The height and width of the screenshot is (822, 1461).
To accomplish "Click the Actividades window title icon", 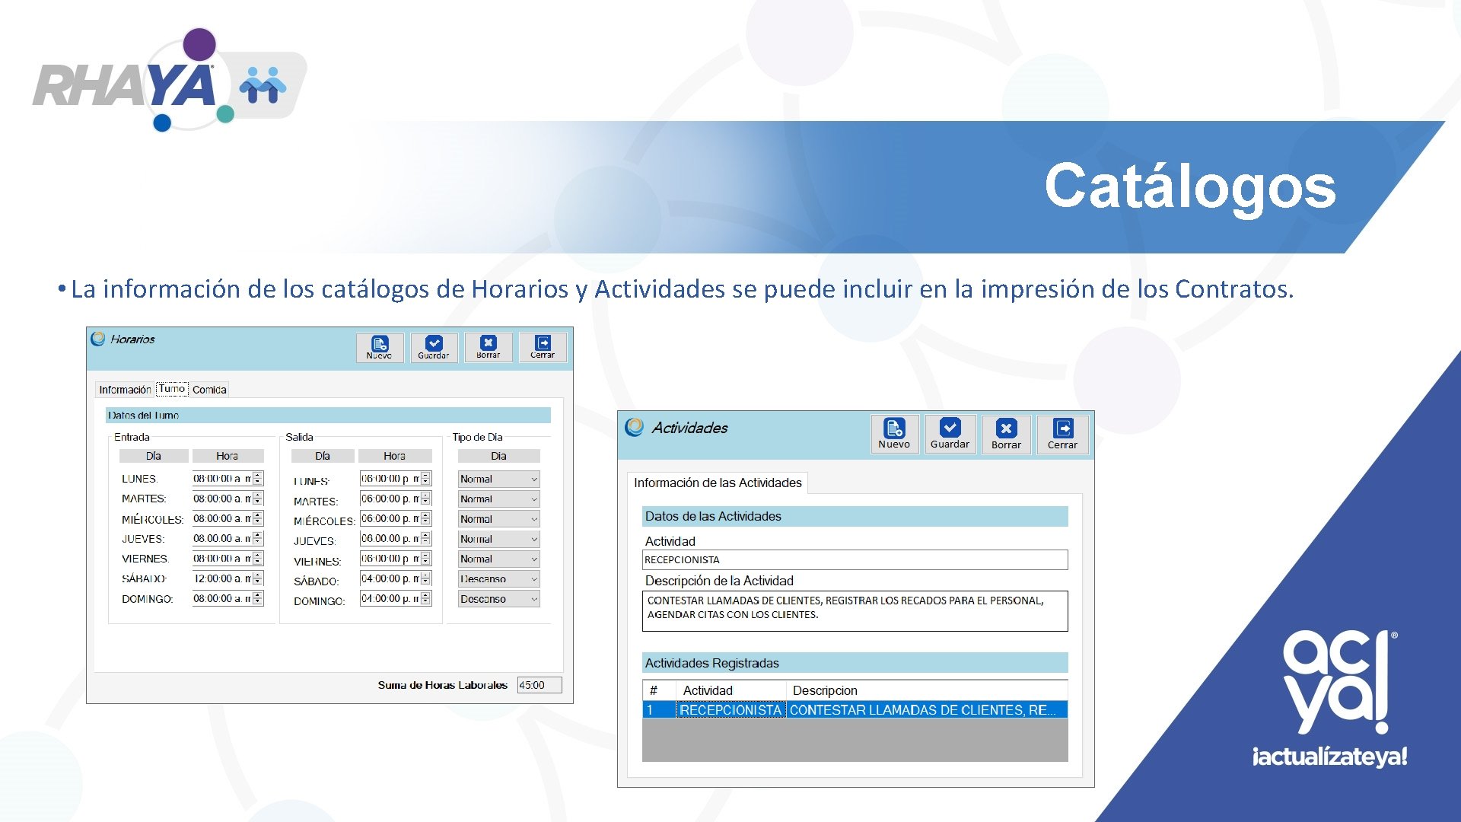I will coord(634,427).
